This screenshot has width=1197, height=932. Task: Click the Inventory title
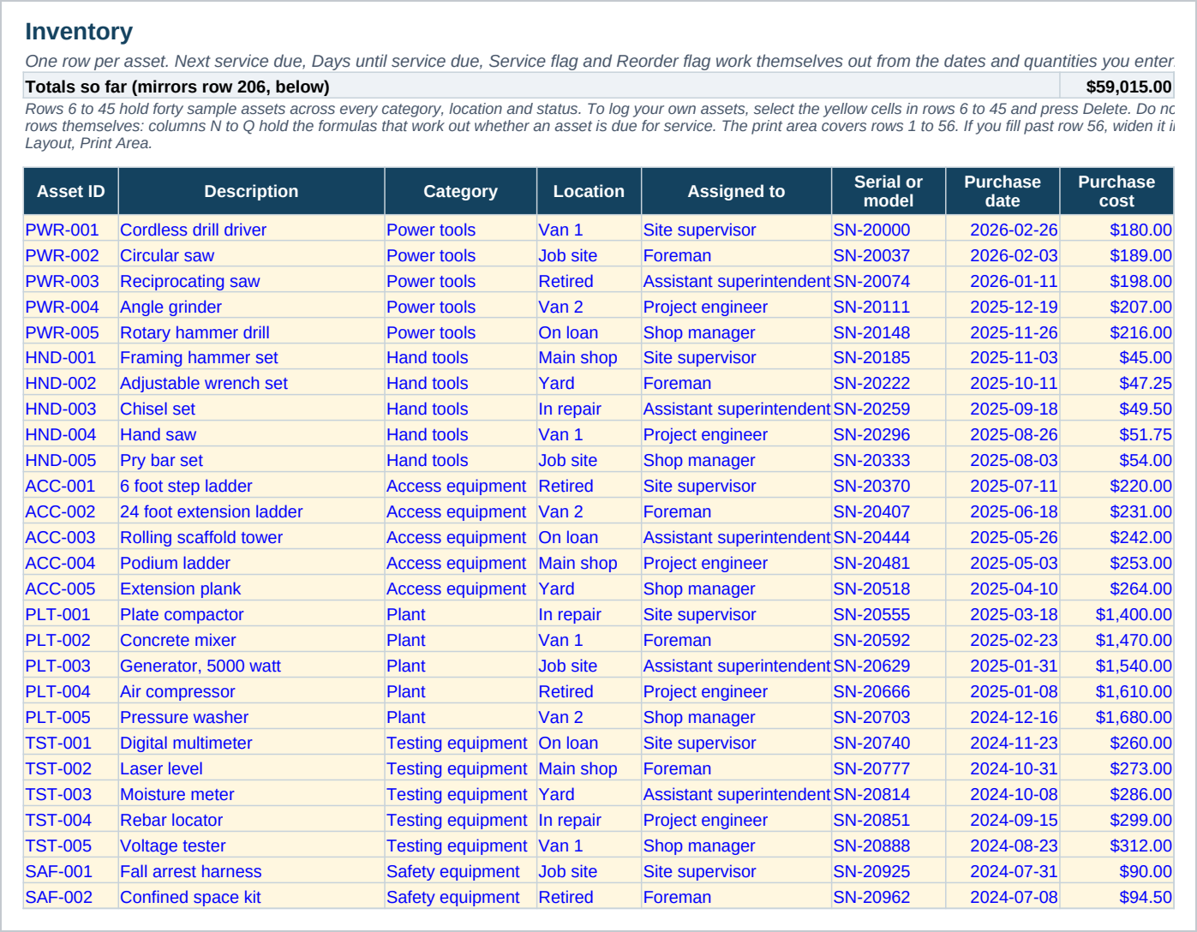(x=79, y=32)
